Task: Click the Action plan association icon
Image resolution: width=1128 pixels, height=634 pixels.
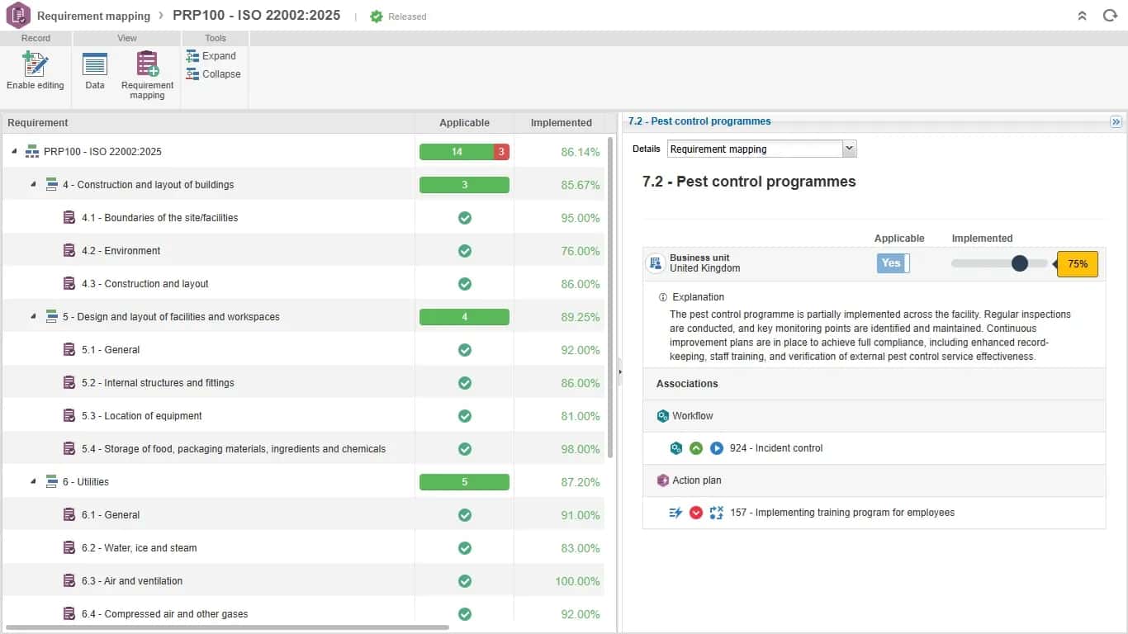Action: point(662,480)
